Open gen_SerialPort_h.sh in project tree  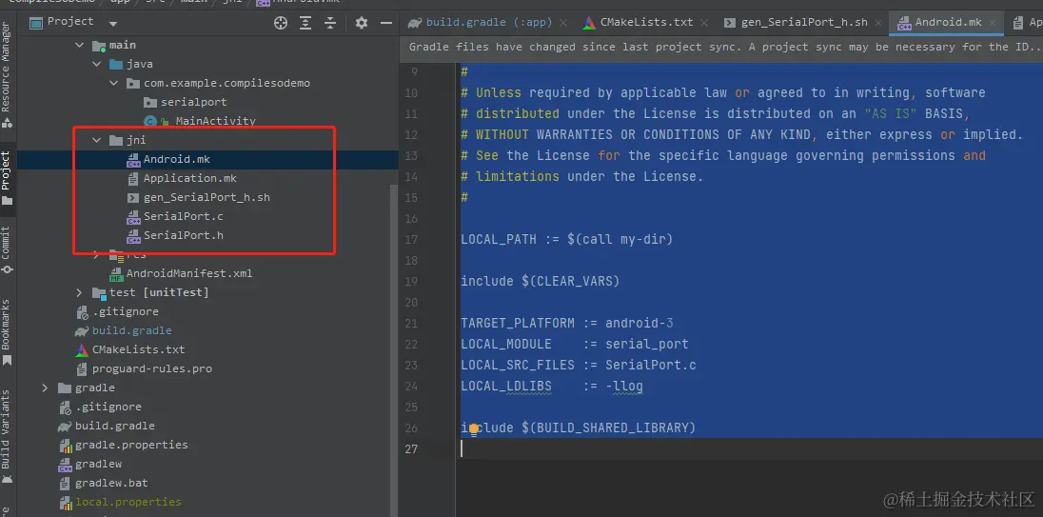(x=207, y=198)
